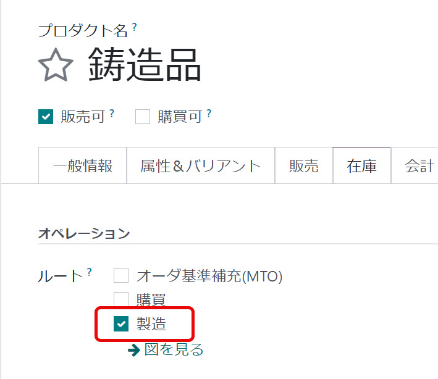Screen dimensions: 438x379
Task: Click the 製造 route label
Action: pos(151,325)
